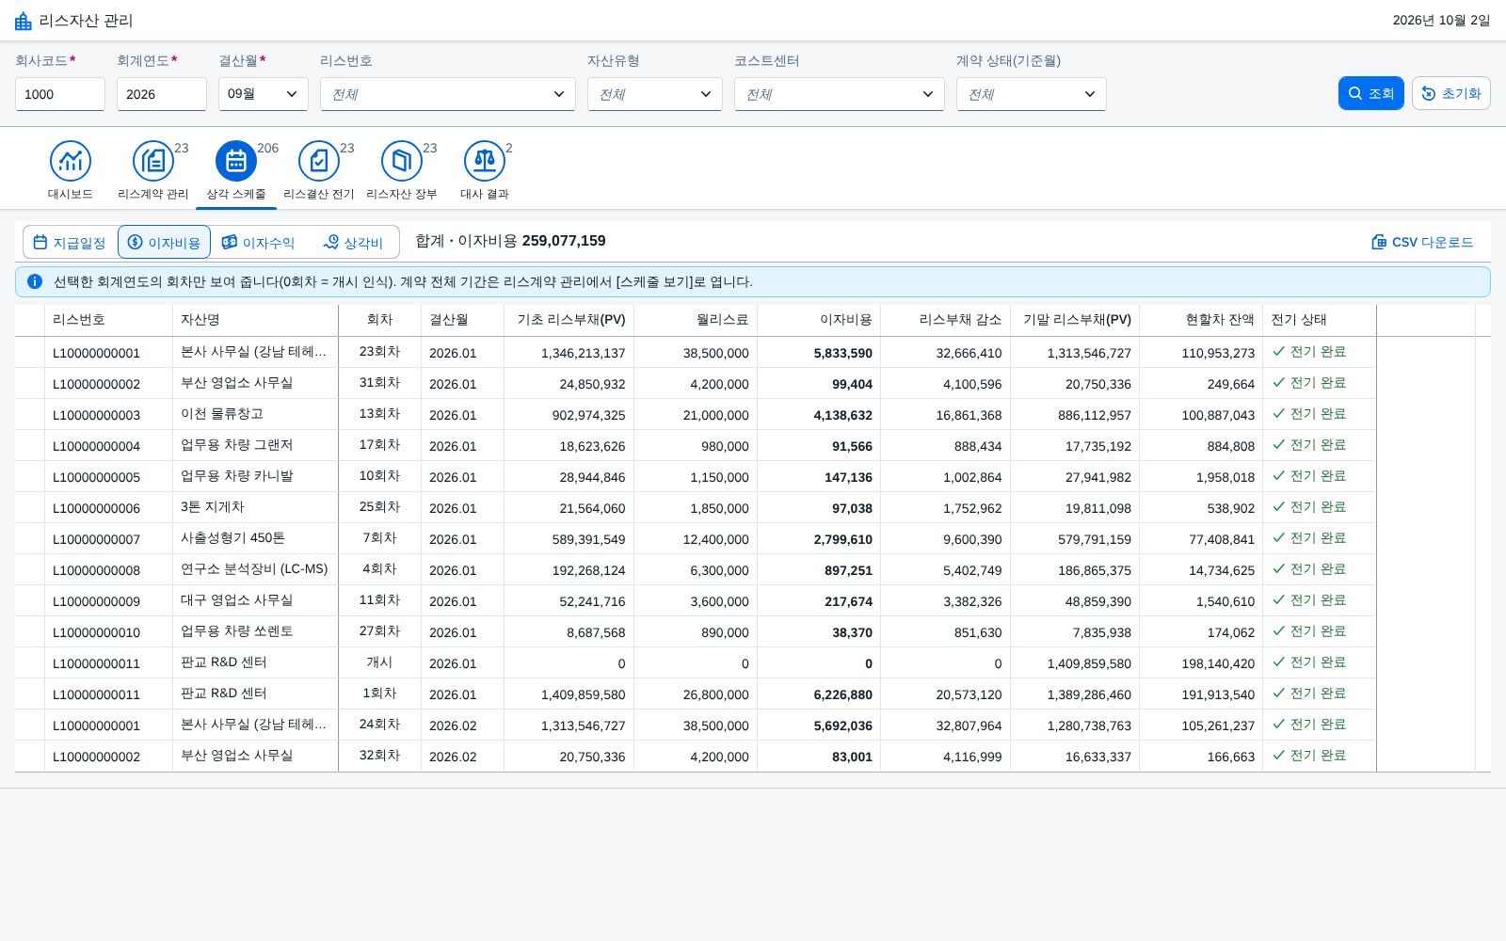Download the table via CSV 다운로드
The width and height of the screenshot is (1506, 941).
(1422, 242)
